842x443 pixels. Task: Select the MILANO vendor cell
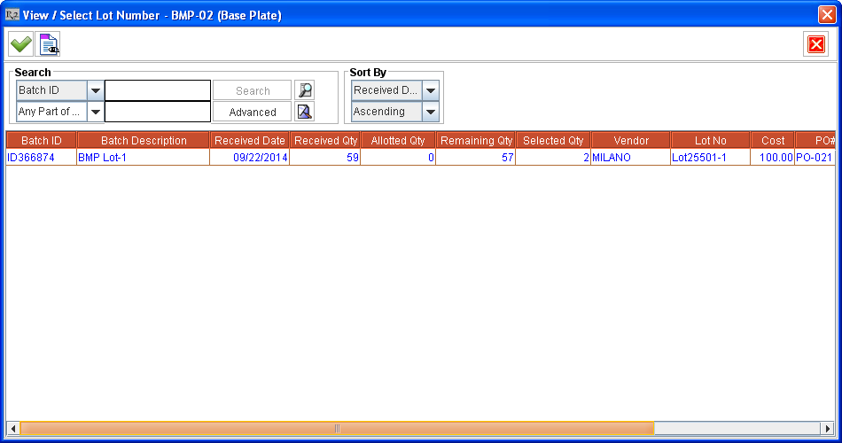(x=631, y=158)
